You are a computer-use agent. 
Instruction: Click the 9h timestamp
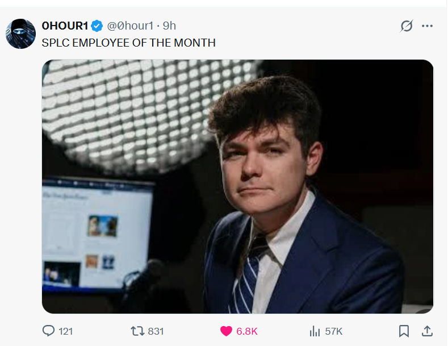pos(169,26)
